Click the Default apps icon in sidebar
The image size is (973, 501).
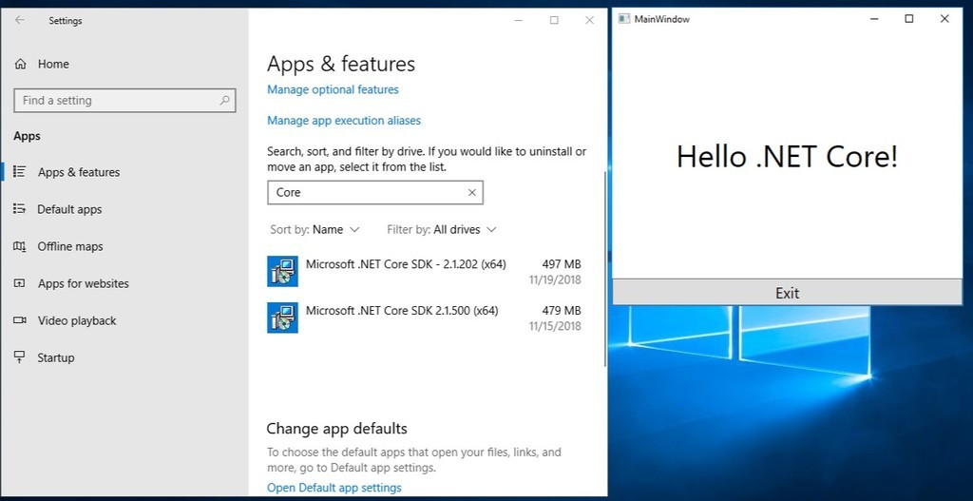click(x=20, y=209)
